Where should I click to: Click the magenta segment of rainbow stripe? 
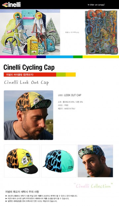pyautogui.click(x=18, y=57)
